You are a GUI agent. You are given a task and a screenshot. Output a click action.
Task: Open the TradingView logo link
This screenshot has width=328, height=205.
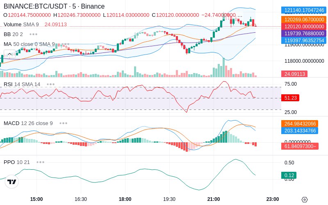[12, 182]
